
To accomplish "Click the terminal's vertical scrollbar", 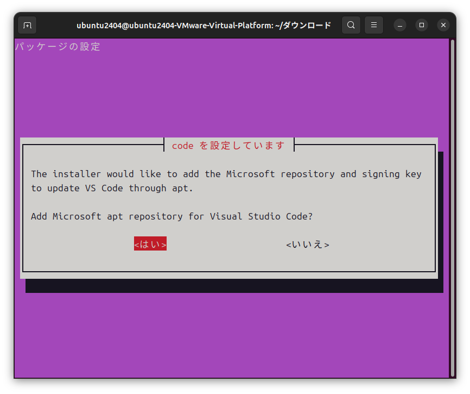I will (452, 207).
